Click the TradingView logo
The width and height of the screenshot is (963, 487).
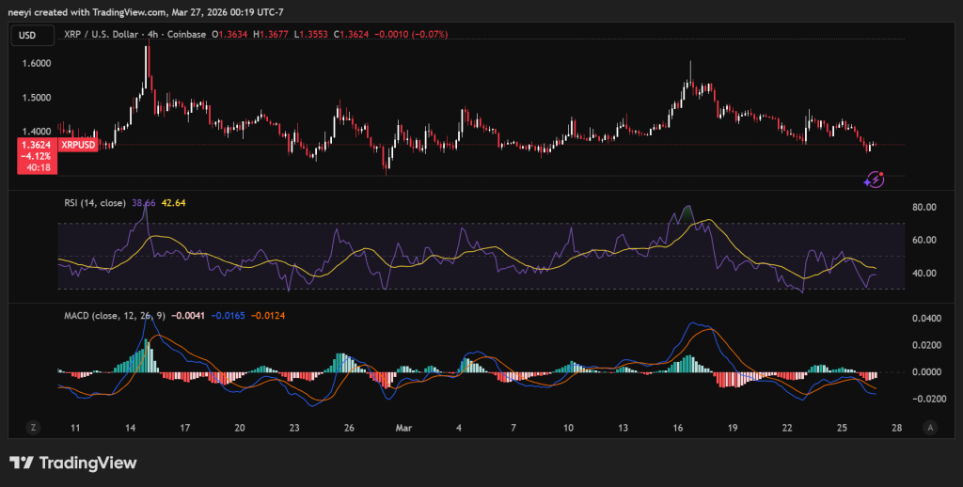point(73,463)
